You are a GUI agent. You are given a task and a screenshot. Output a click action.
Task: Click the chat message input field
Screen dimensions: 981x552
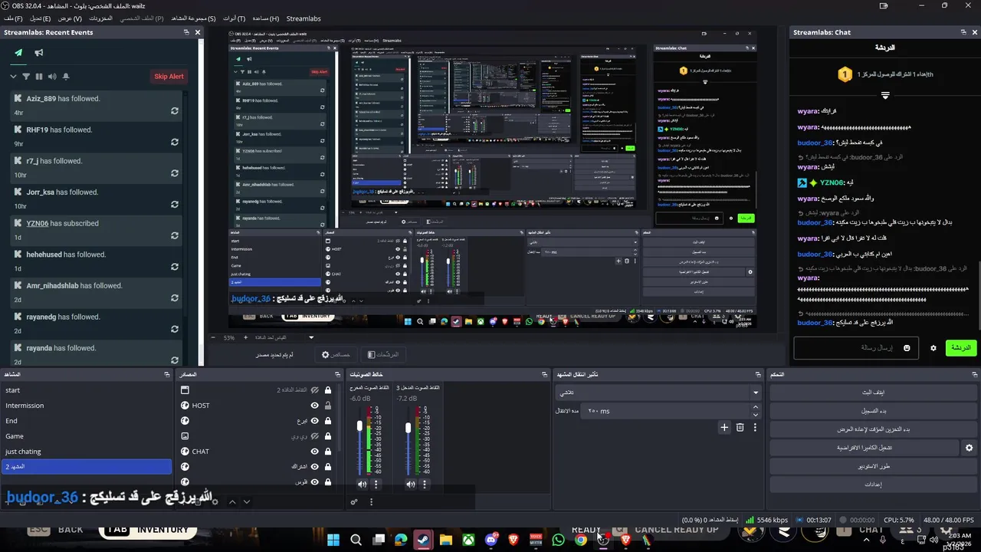click(855, 348)
